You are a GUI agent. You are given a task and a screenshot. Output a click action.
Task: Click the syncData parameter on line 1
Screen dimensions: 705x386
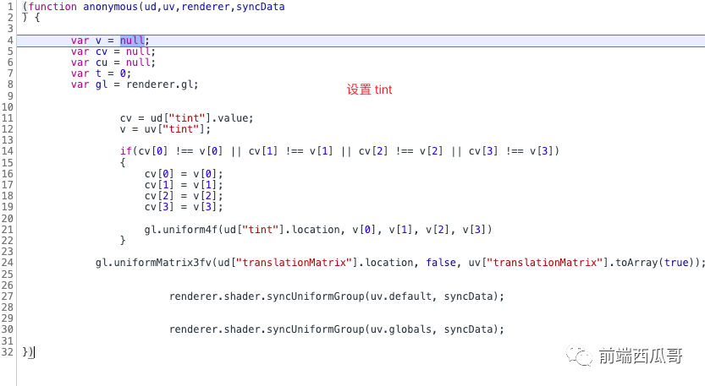pyautogui.click(x=261, y=7)
